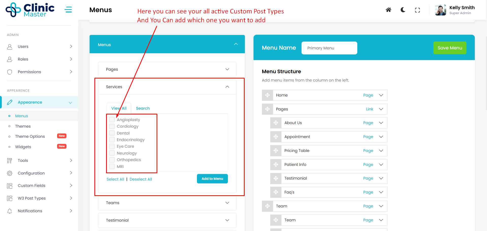487x231 pixels.
Task: Open Themes in the sidebar menu
Action: pos(23,126)
